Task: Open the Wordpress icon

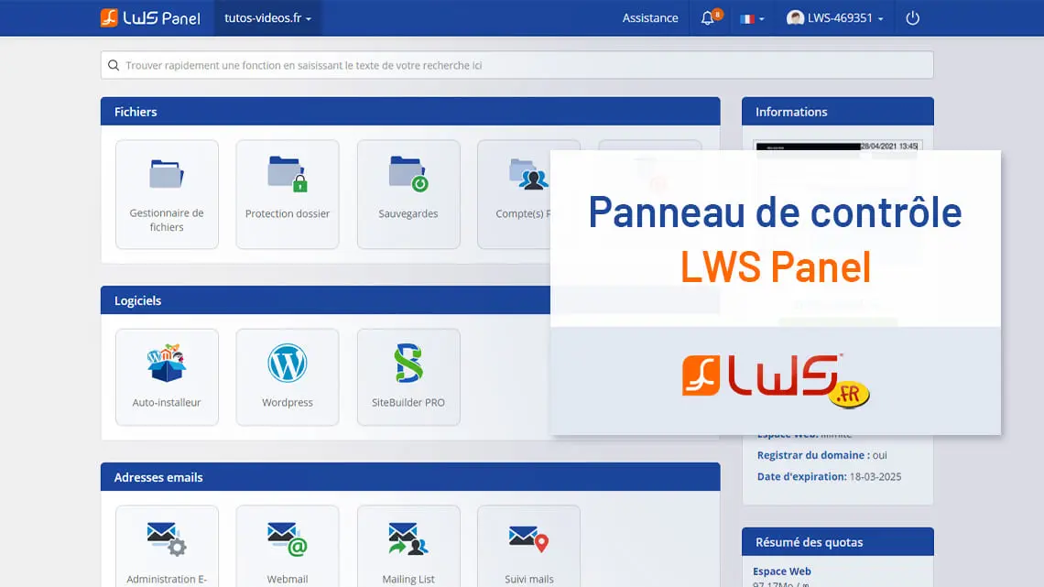Action: pyautogui.click(x=288, y=376)
